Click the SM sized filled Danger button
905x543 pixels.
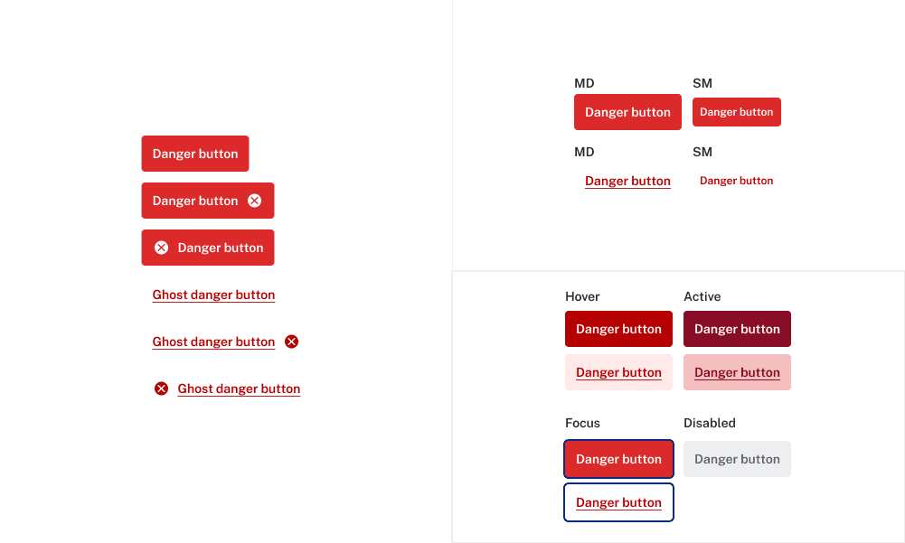pos(736,112)
